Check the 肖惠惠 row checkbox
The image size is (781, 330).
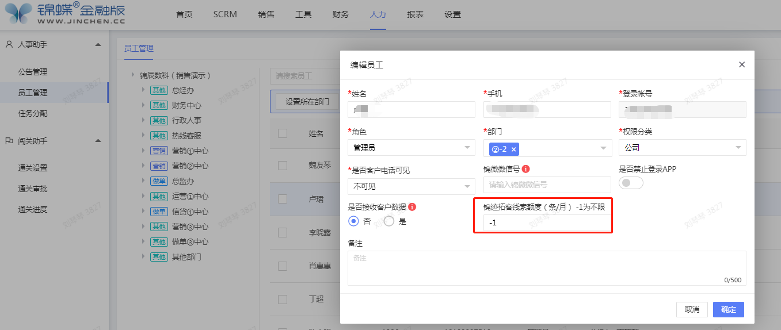point(283,266)
